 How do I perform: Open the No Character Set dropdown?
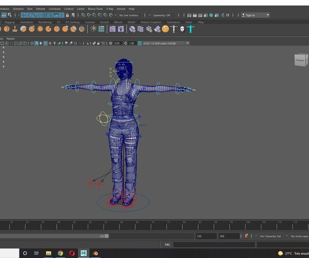[271, 236]
